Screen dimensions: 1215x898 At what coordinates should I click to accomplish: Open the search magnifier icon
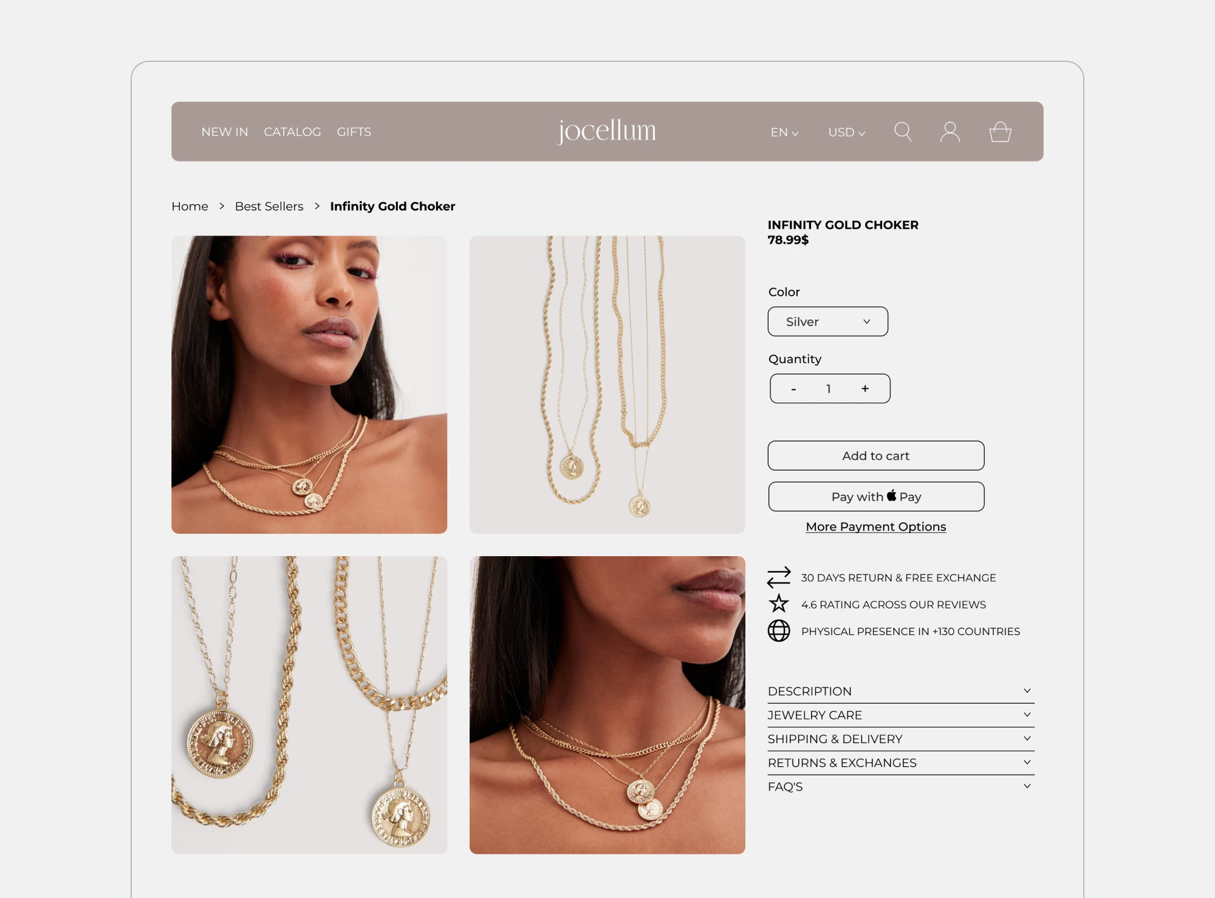(903, 132)
